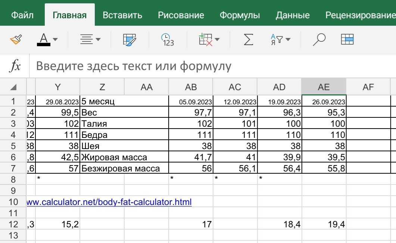This screenshot has width=396, height=243.
Task: Insert an AutoSum formula
Action: (x=248, y=39)
